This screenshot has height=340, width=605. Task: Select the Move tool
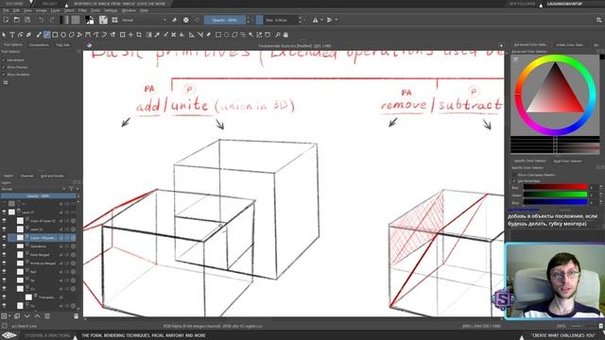click(x=130, y=35)
